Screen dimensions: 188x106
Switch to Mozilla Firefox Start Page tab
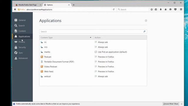pyautogui.click(x=27, y=5)
